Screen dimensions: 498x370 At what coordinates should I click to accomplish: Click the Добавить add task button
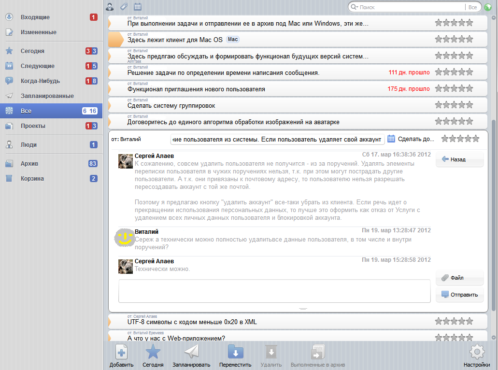coord(121,356)
